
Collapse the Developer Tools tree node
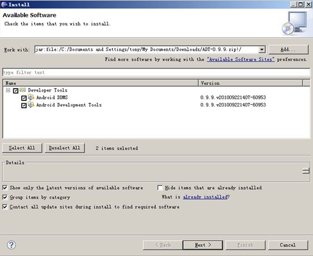[x=8, y=90]
